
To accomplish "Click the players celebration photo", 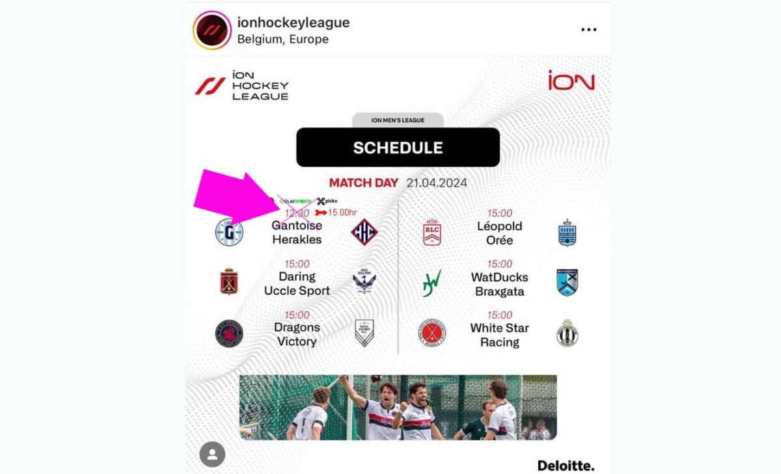I will coord(398,408).
